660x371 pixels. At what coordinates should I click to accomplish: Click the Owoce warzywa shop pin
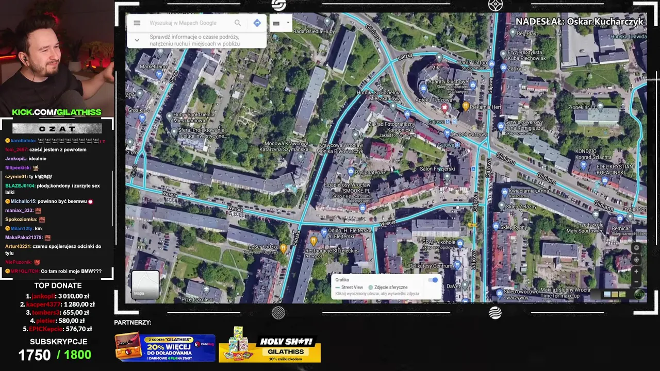pyautogui.click(x=447, y=134)
